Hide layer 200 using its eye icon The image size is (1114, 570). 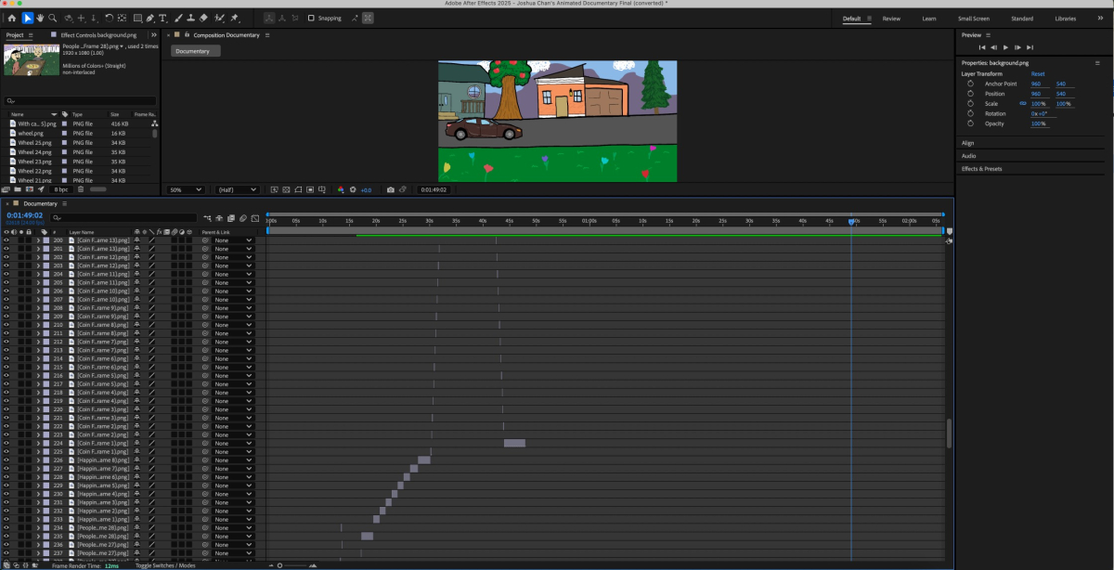[6, 240]
